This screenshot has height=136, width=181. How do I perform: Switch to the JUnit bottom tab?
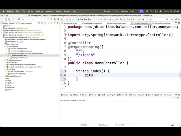(141, 95)
